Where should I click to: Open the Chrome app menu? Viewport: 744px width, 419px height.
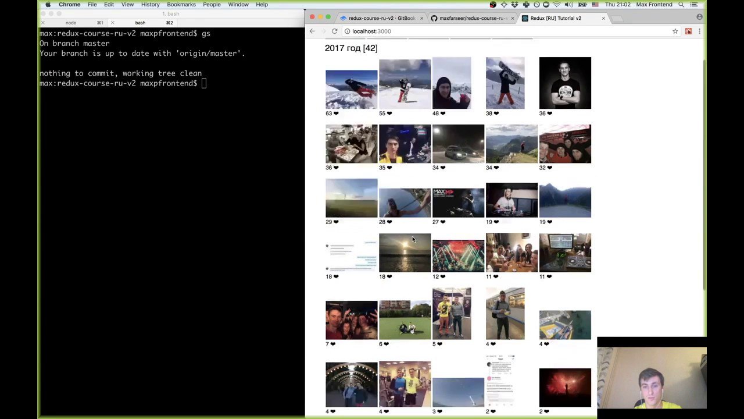coord(69,5)
